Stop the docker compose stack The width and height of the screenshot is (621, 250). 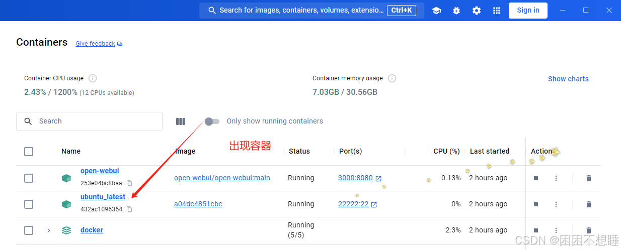pos(536,230)
